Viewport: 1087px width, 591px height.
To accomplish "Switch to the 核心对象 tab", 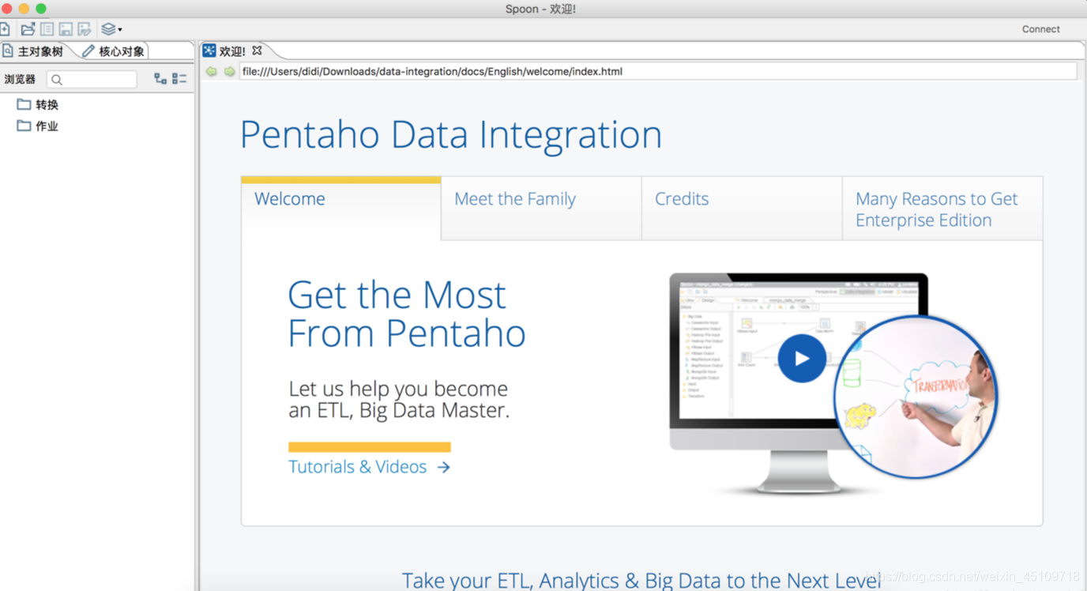I will click(x=115, y=51).
